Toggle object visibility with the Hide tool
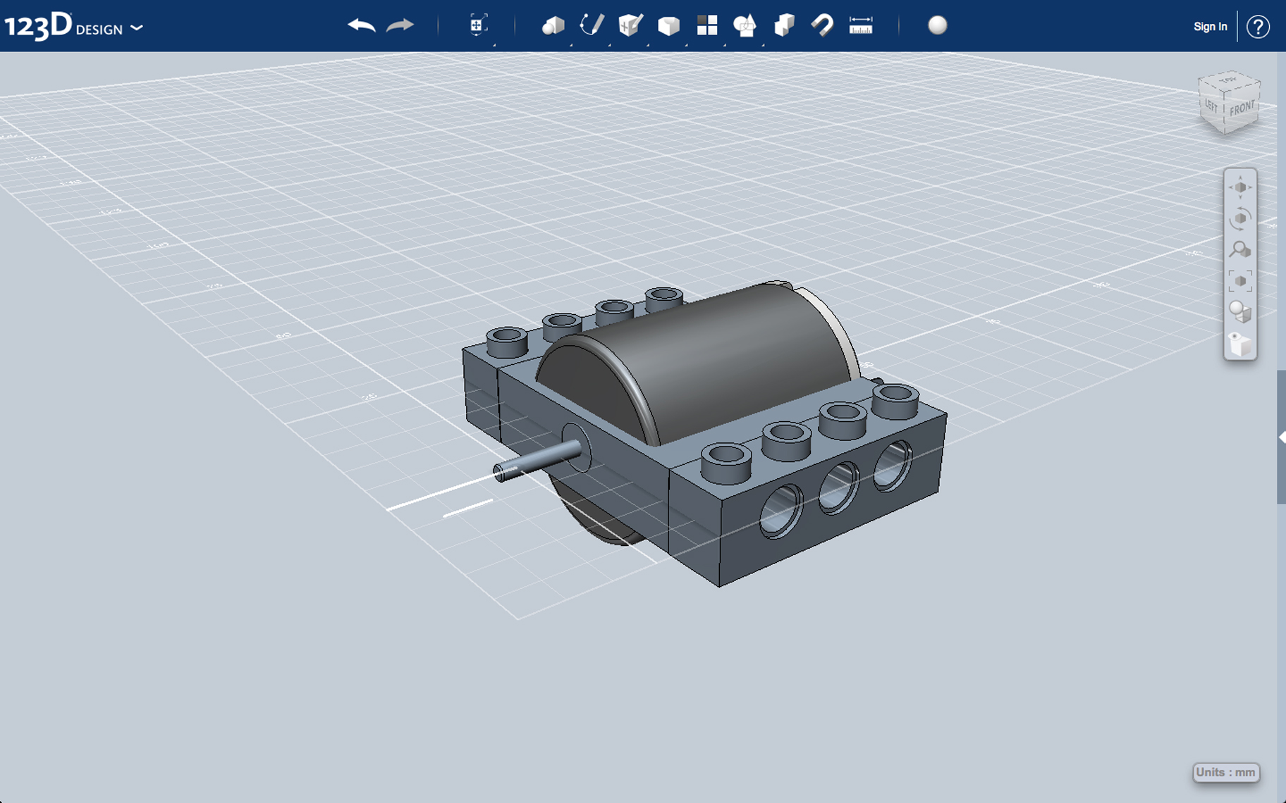 [1242, 343]
